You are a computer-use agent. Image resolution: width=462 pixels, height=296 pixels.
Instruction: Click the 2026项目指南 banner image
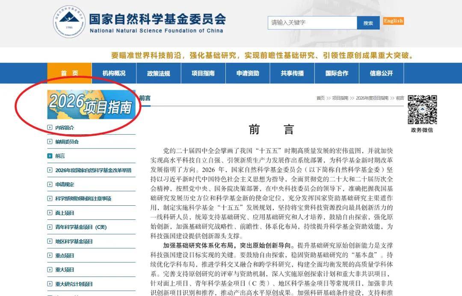pyautogui.click(x=91, y=104)
